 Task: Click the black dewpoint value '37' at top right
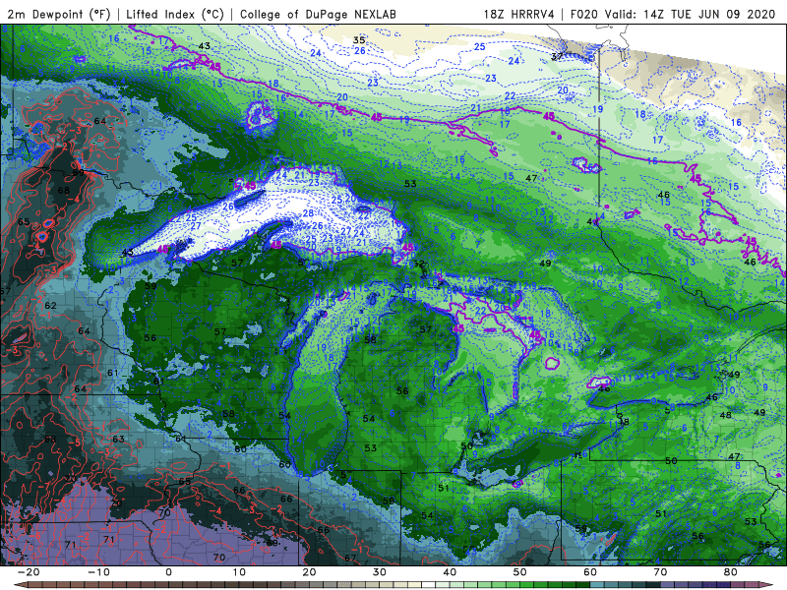[x=557, y=56]
